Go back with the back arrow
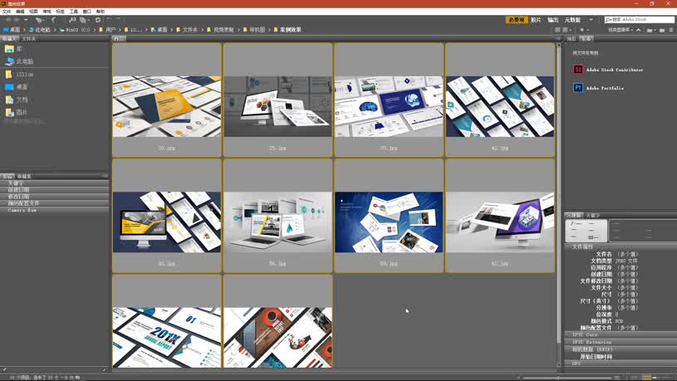677x381 pixels. pyautogui.click(x=8, y=20)
